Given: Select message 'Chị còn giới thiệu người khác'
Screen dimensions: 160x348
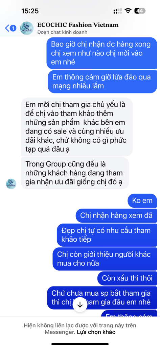Looking at the screenshot, I should coord(105,259).
